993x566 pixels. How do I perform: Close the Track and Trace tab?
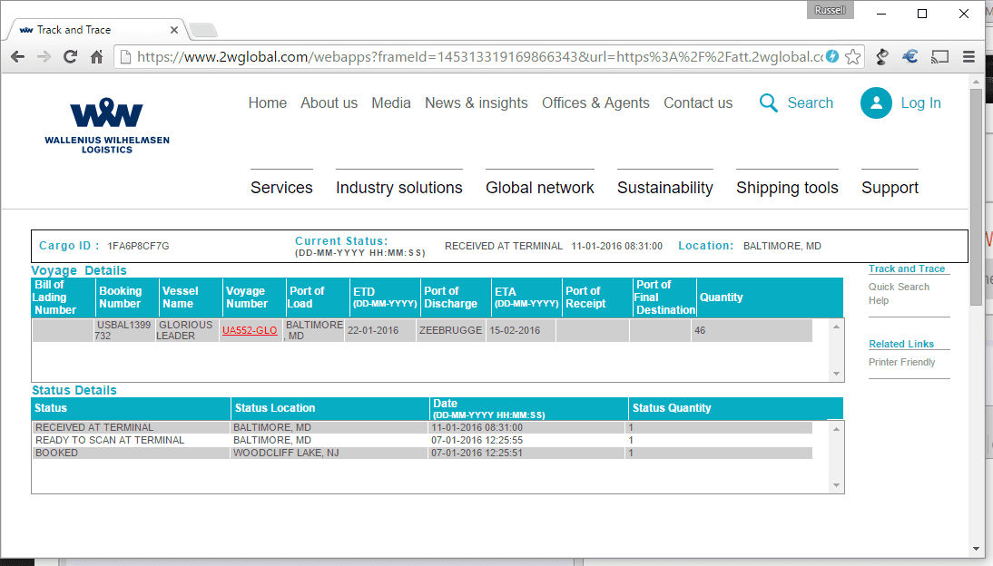[174, 30]
